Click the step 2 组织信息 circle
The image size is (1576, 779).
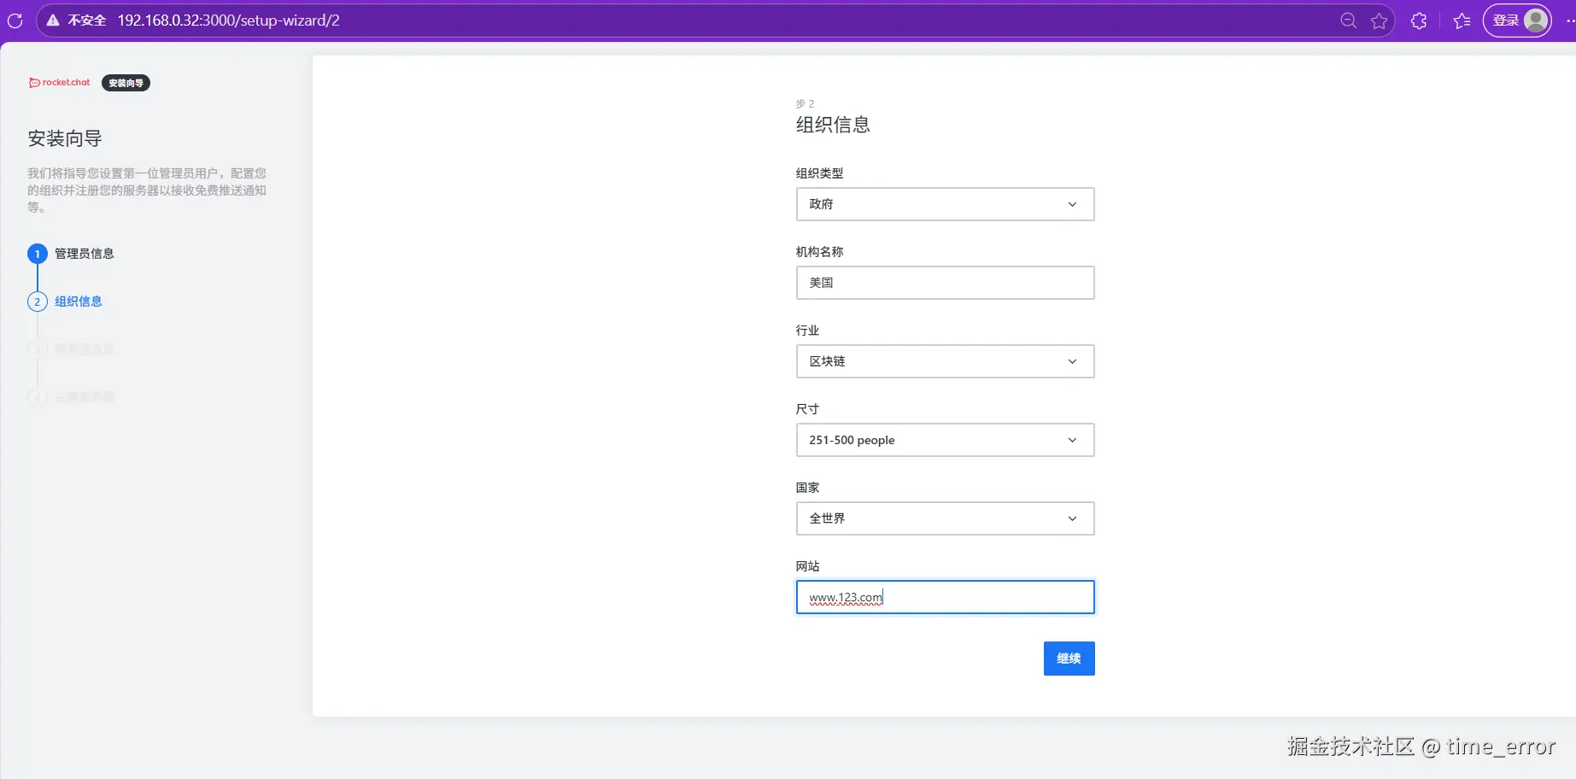[x=37, y=301]
